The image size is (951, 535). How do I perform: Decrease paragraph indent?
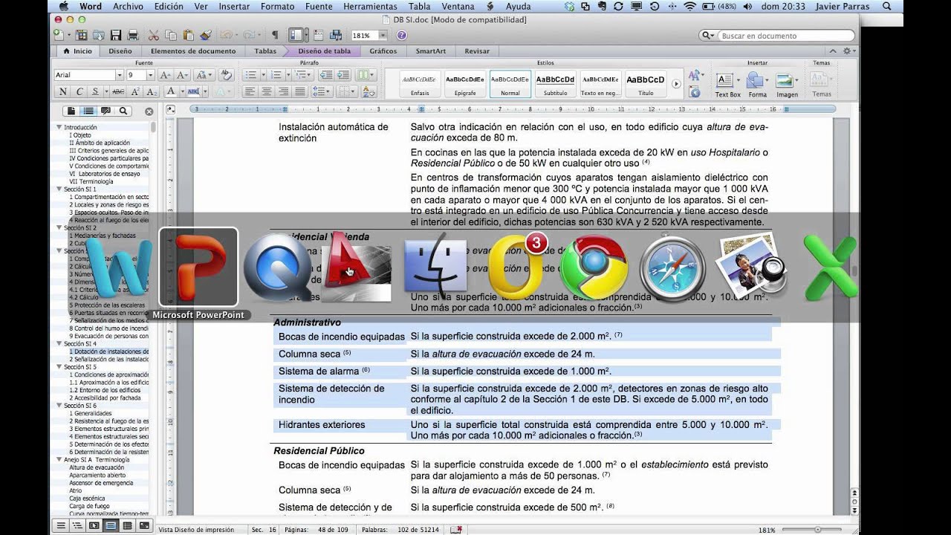pyautogui.click(x=325, y=75)
